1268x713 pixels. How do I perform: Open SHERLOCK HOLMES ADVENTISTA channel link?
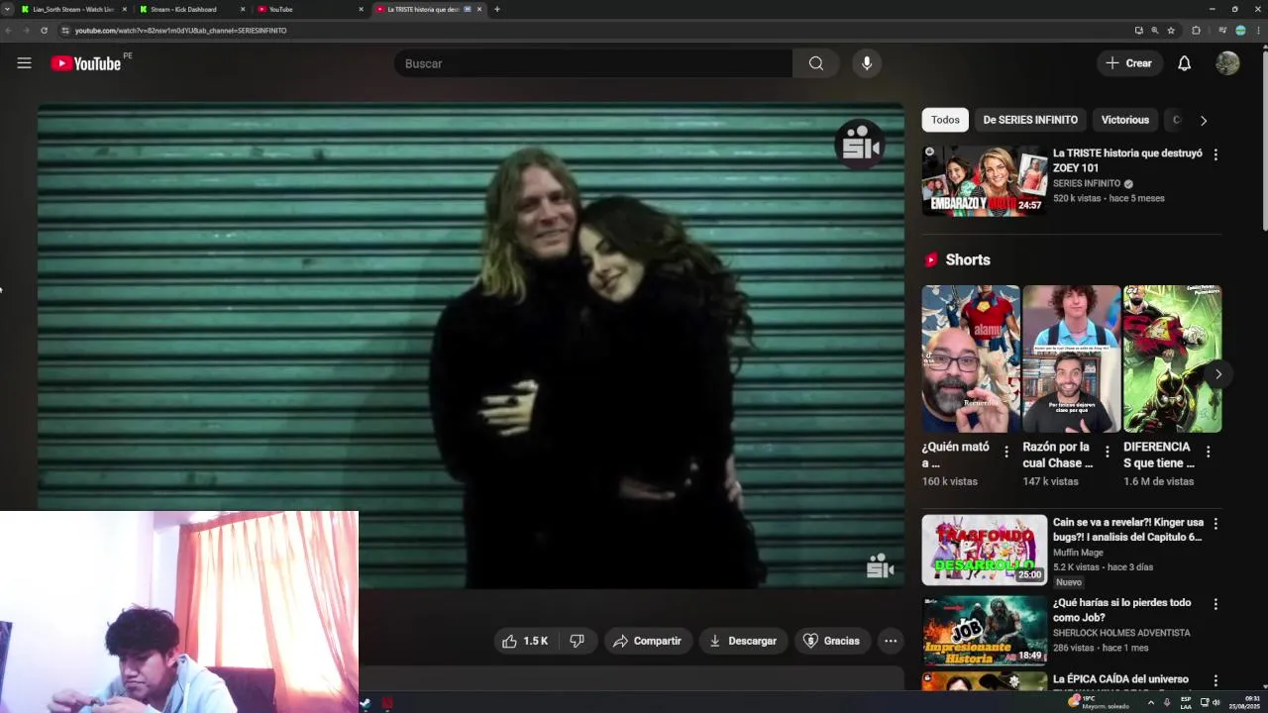pos(1121,633)
